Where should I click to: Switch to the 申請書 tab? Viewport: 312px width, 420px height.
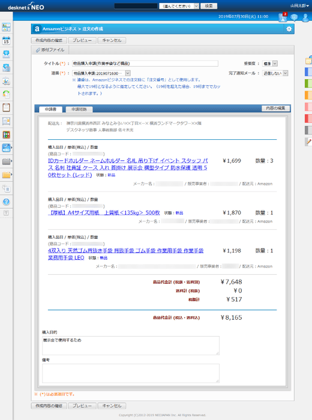point(50,109)
